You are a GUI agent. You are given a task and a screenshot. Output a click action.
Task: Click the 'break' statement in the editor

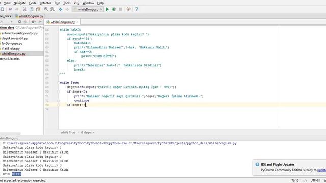79,70
